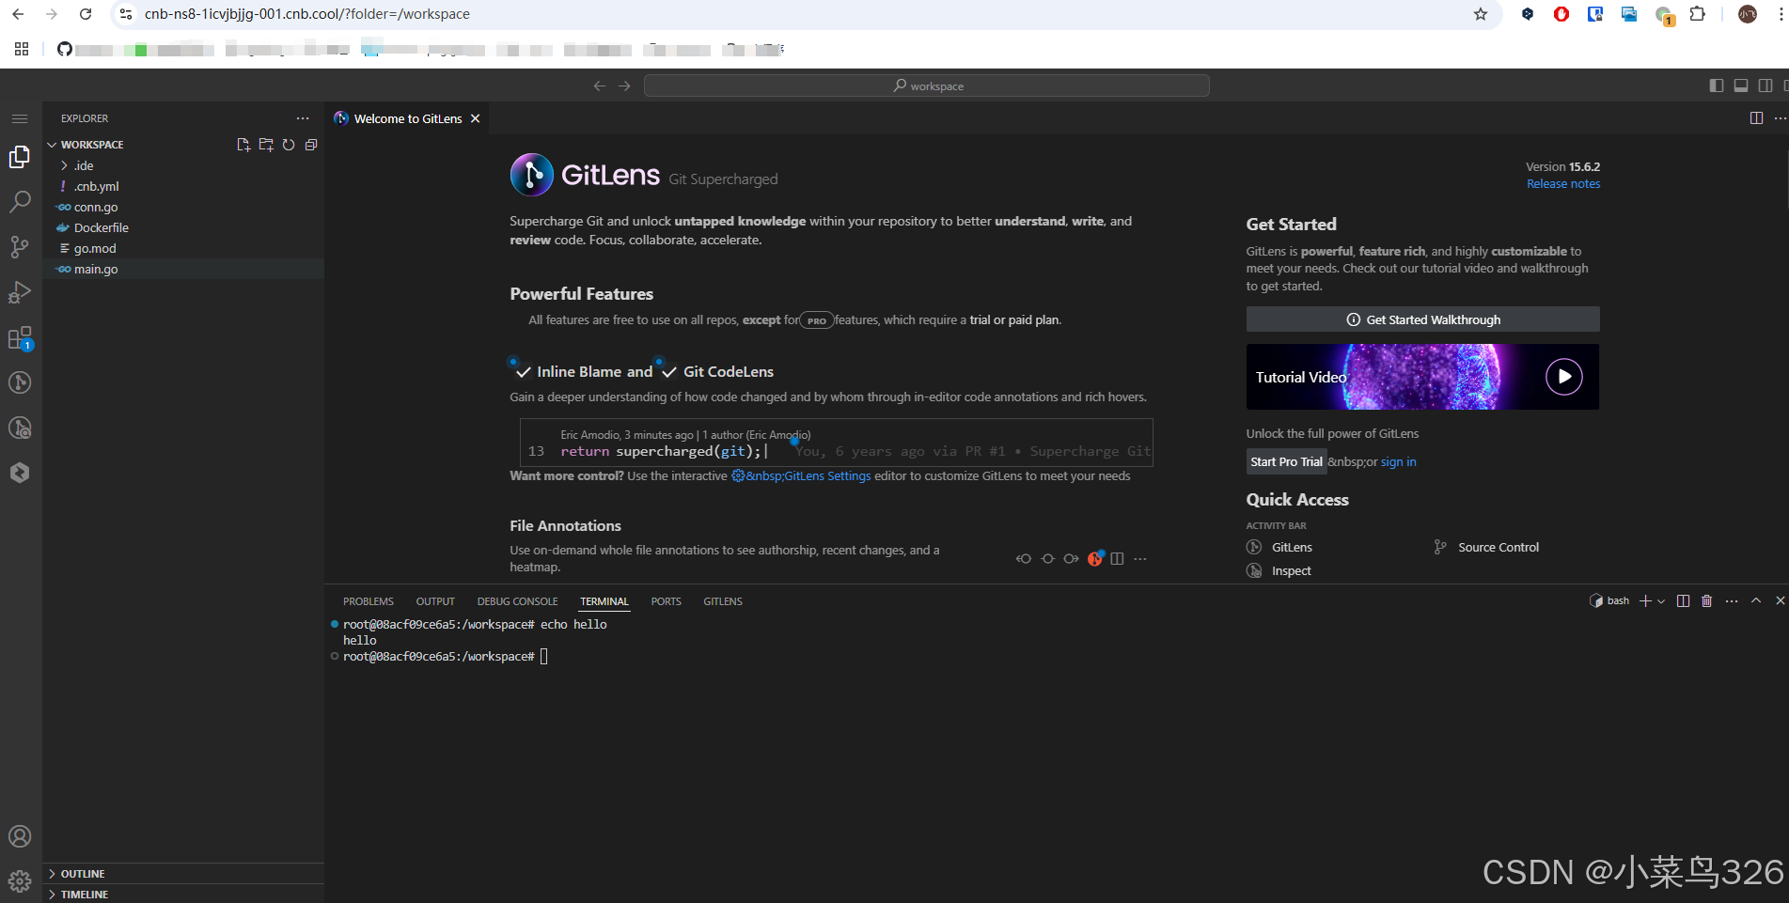1789x903 pixels.
Task: Click the browser address bar URL
Action: (306, 14)
